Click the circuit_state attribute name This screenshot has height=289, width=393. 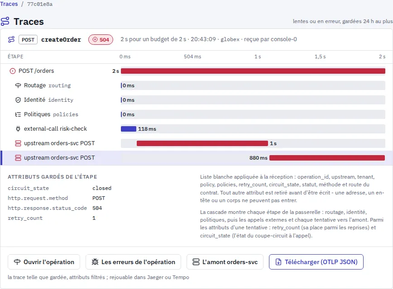tap(29, 188)
